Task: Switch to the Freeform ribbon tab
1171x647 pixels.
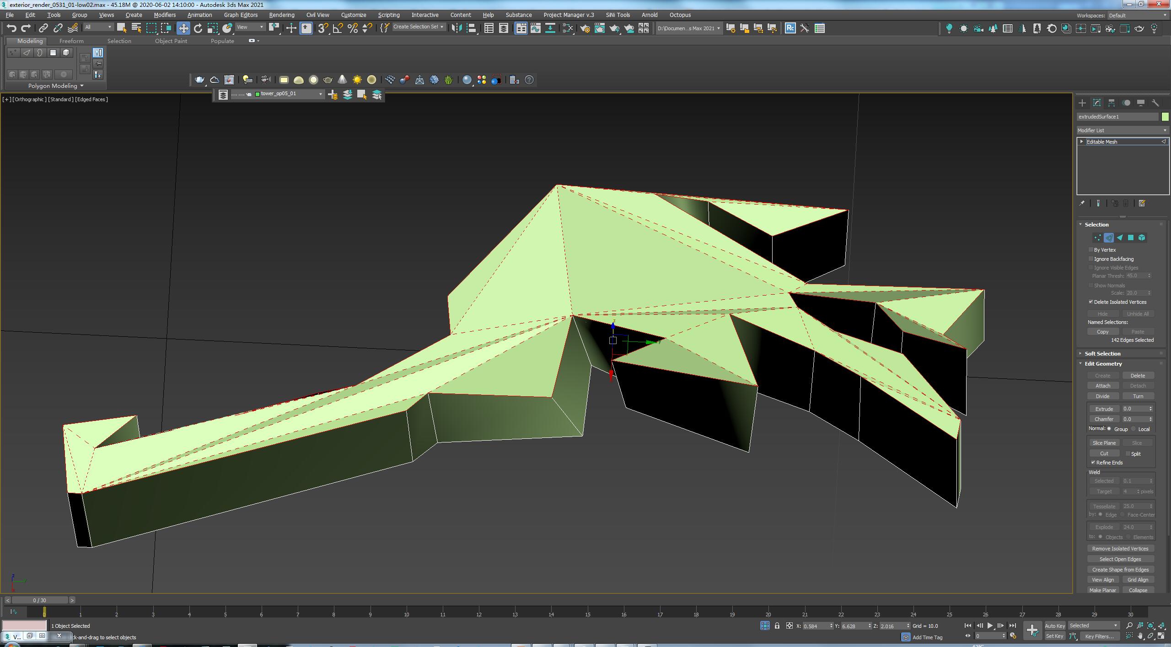Action: tap(71, 41)
